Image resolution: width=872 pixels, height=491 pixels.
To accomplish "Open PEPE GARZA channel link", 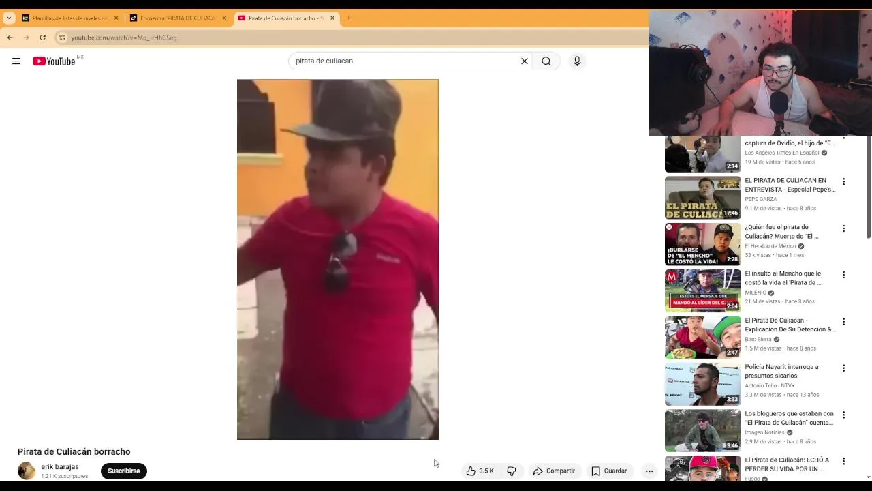I will click(x=761, y=200).
